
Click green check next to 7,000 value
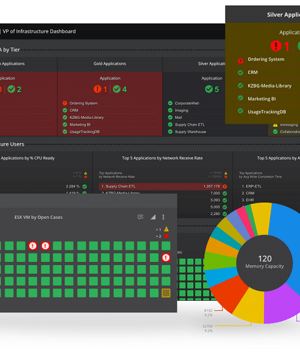pos(224,193)
